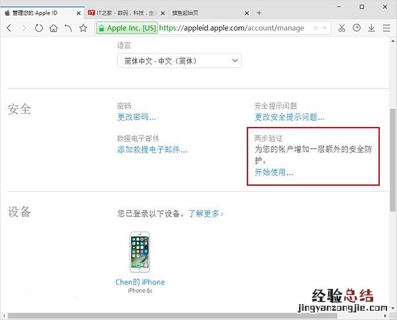Click the 语言 label
The image size is (397, 320).
click(x=124, y=46)
